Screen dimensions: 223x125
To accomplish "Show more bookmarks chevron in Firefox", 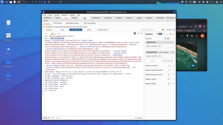I will 204,31.
